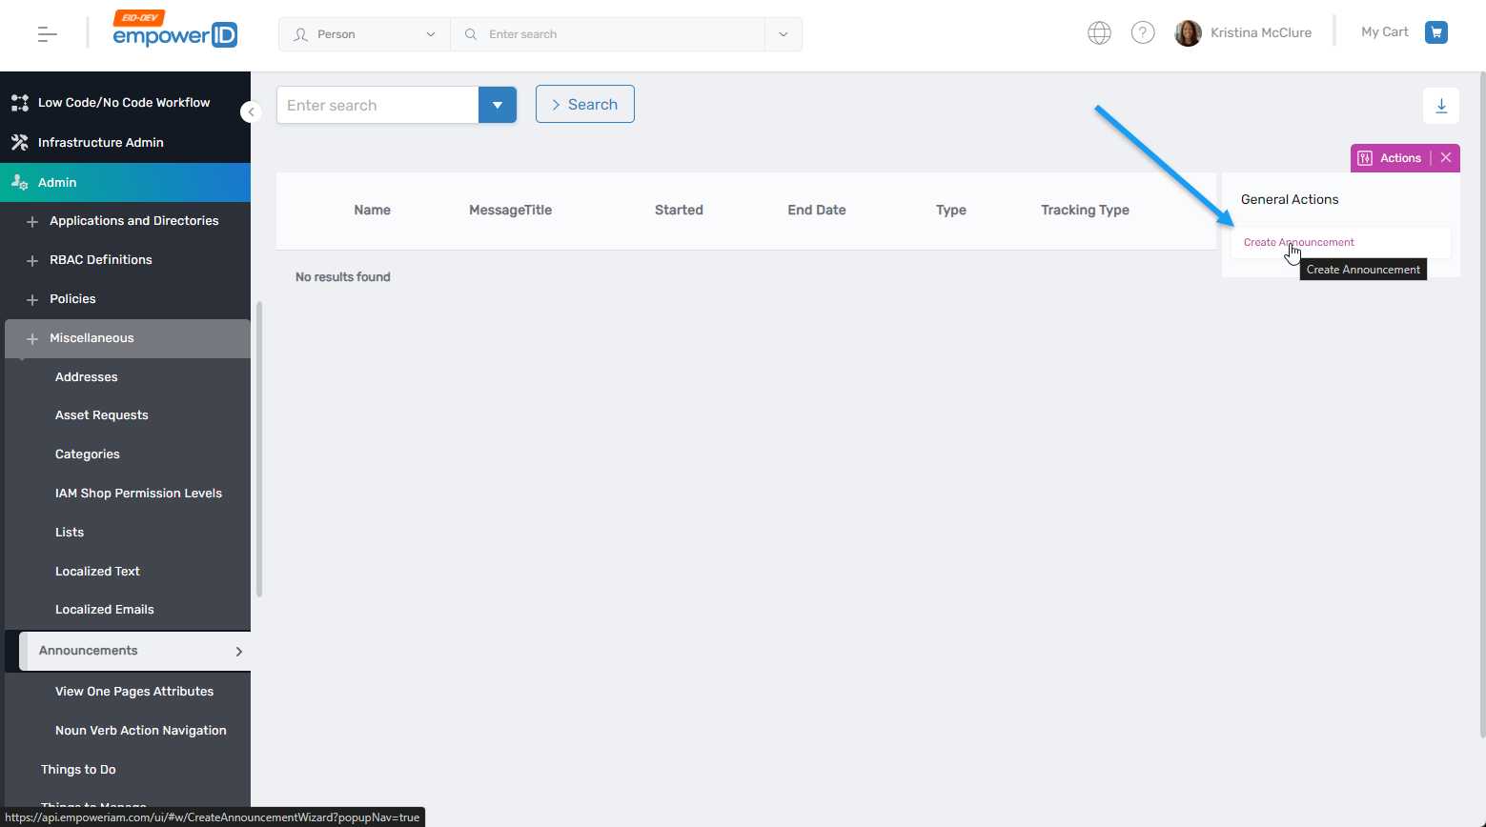The height and width of the screenshot is (827, 1486).
Task: Open the blue search options dropdown arrow
Action: (x=498, y=105)
